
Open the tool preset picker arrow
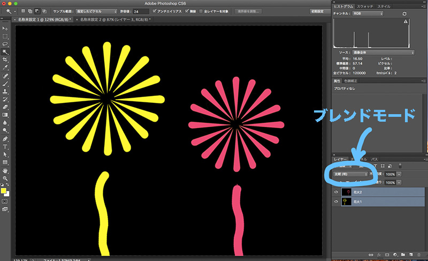[x=15, y=11]
